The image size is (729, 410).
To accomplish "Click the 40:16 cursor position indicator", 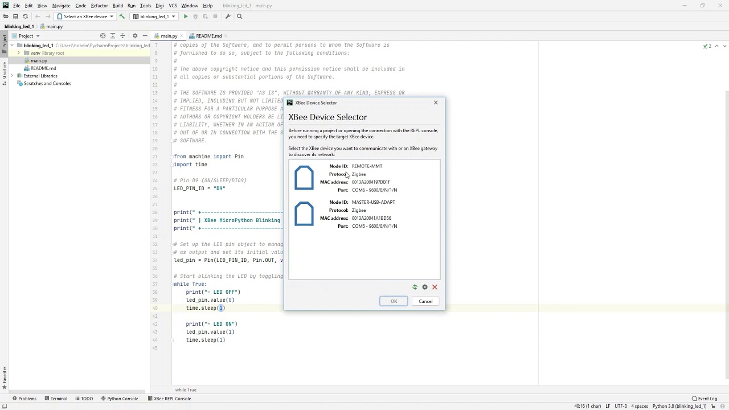I will coord(587,407).
